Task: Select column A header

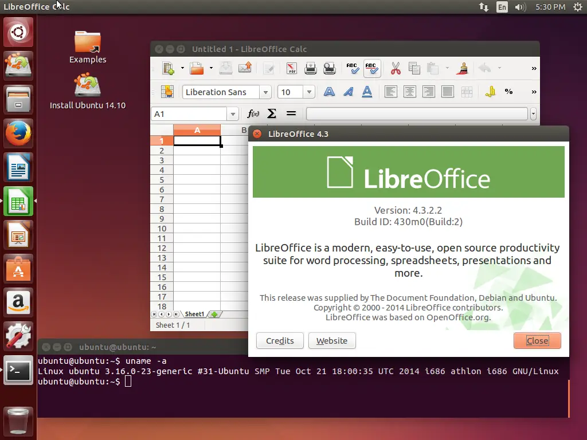Action: coord(197,130)
